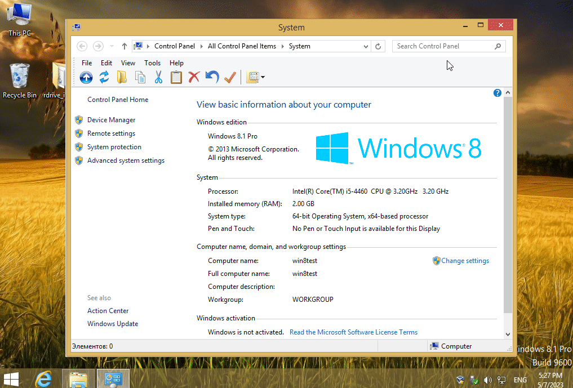
Task: Open System protection link
Action: pyautogui.click(x=114, y=147)
